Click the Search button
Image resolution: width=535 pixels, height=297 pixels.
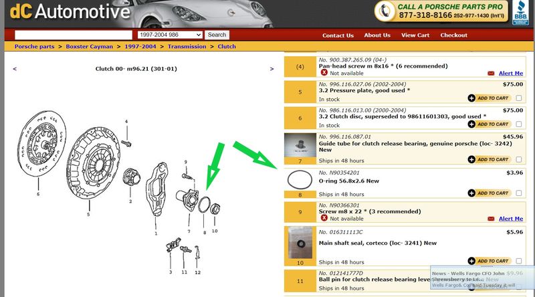coord(217,35)
